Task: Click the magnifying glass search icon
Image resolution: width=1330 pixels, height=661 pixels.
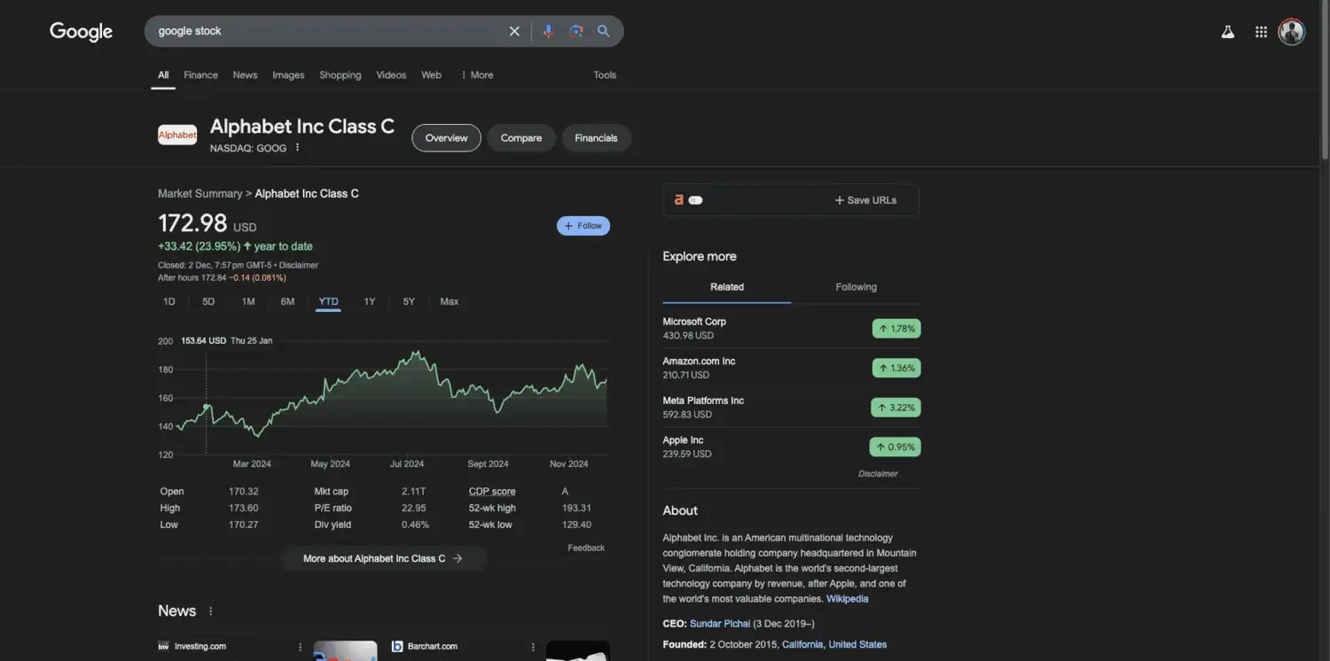Action: coord(604,31)
